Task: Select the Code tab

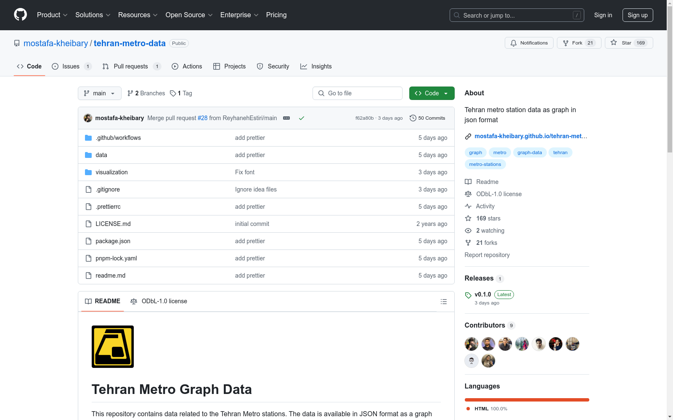Action: tap(29, 66)
